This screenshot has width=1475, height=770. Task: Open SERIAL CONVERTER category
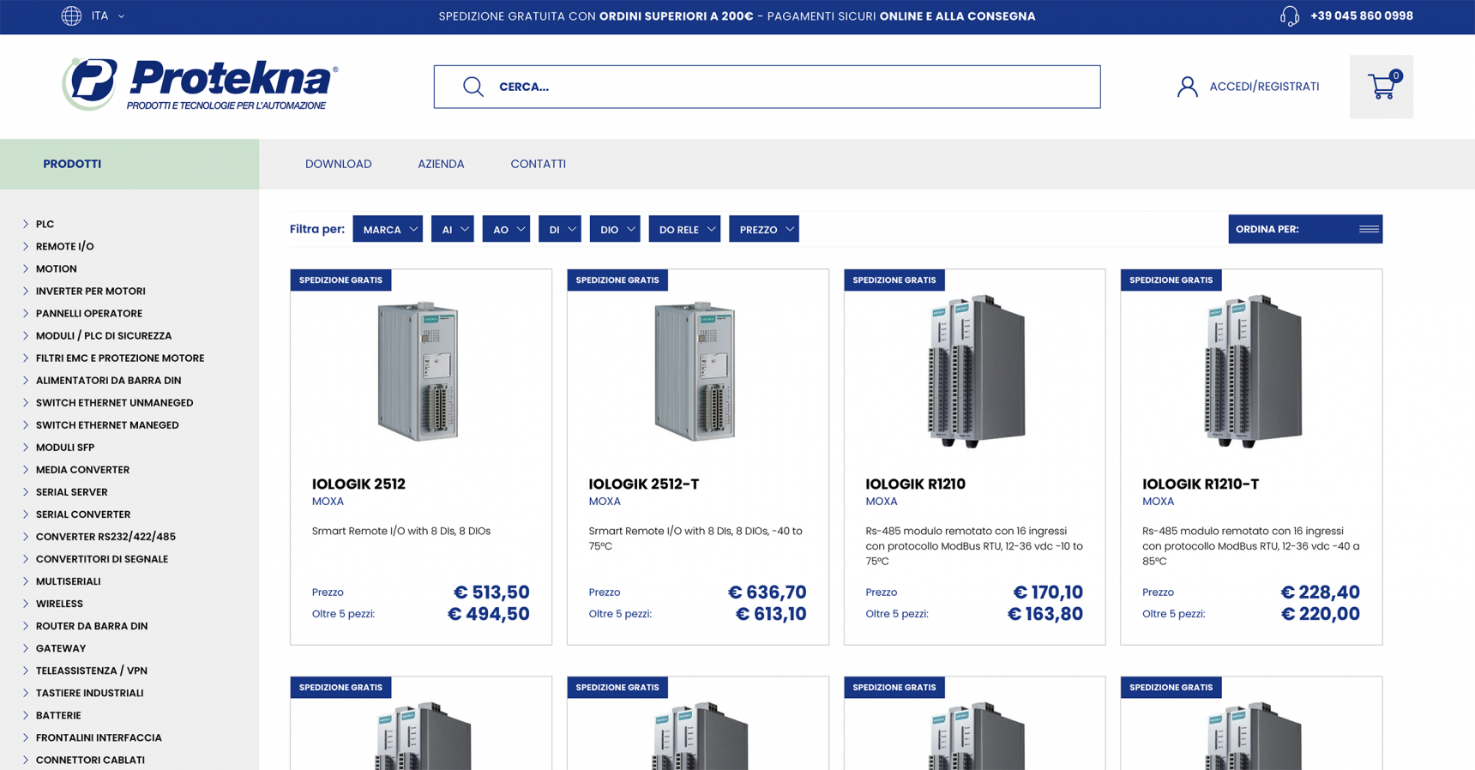pyautogui.click(x=82, y=514)
